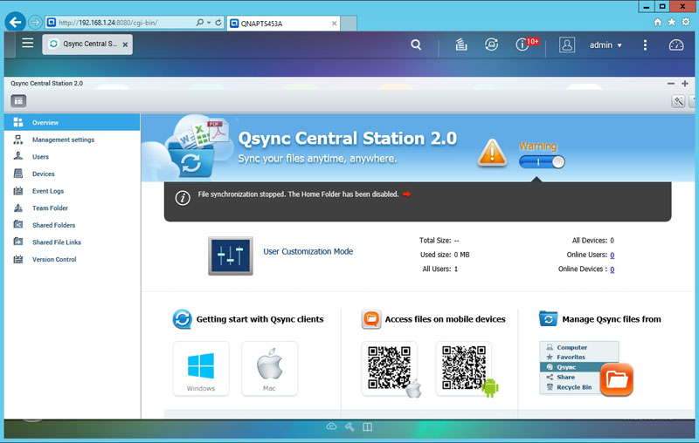
Task: Open the QTS main hamburger menu
Action: pyautogui.click(x=28, y=43)
